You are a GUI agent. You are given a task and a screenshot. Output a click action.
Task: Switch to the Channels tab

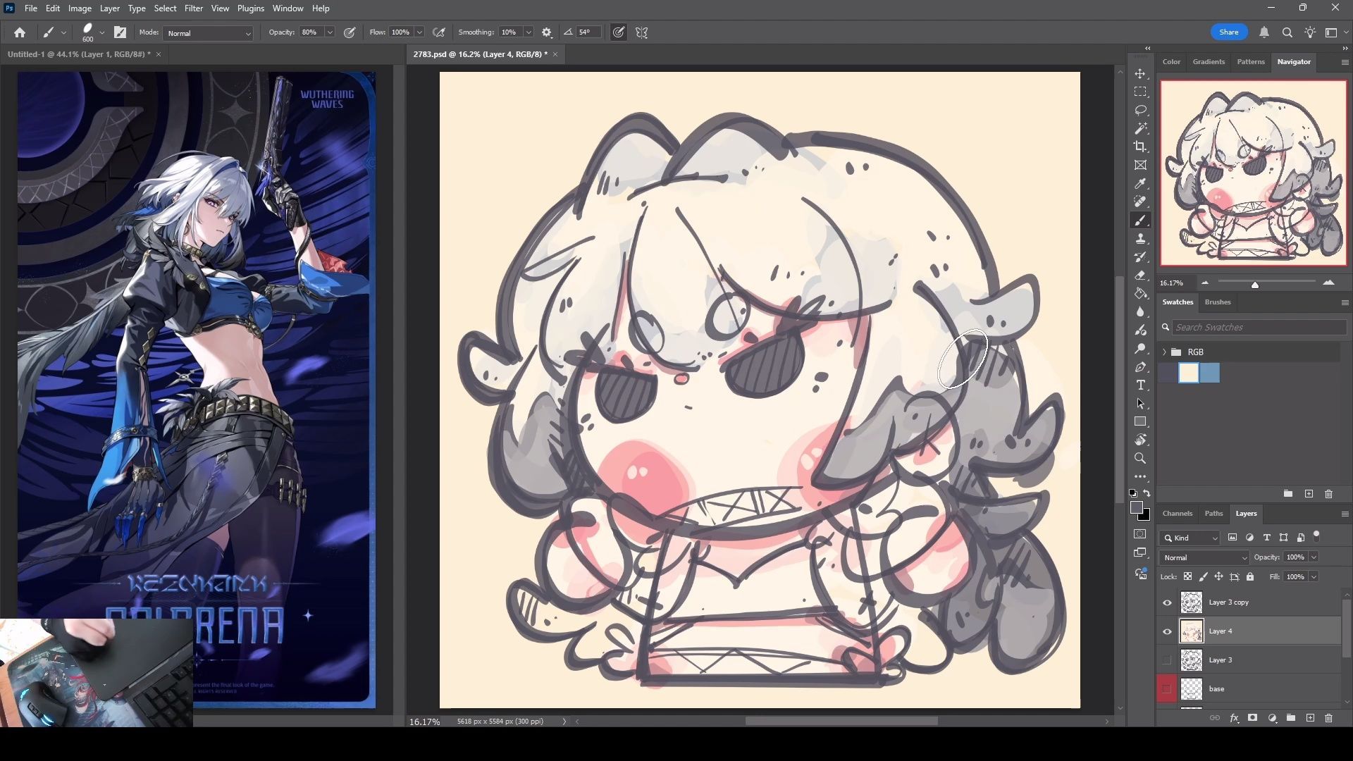[x=1178, y=513]
